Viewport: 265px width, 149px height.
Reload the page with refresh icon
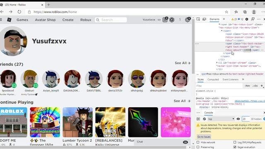click(x=19, y=12)
